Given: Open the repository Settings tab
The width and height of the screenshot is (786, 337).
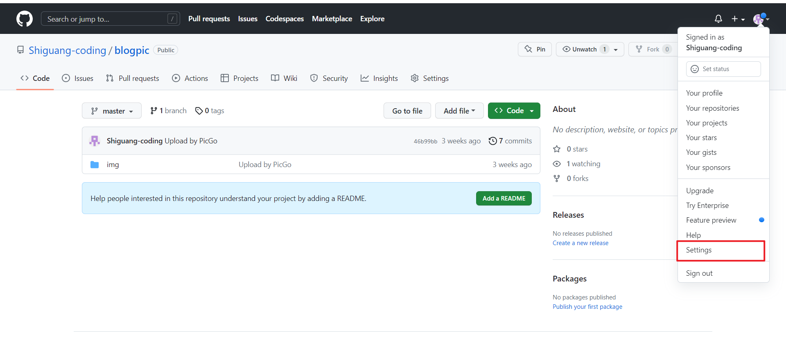Looking at the screenshot, I should 429,78.
